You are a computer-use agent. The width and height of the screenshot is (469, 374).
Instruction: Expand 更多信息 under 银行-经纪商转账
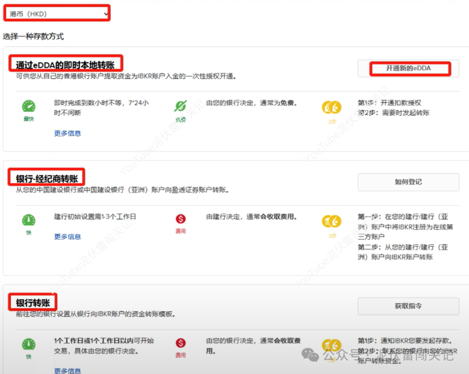67,237
